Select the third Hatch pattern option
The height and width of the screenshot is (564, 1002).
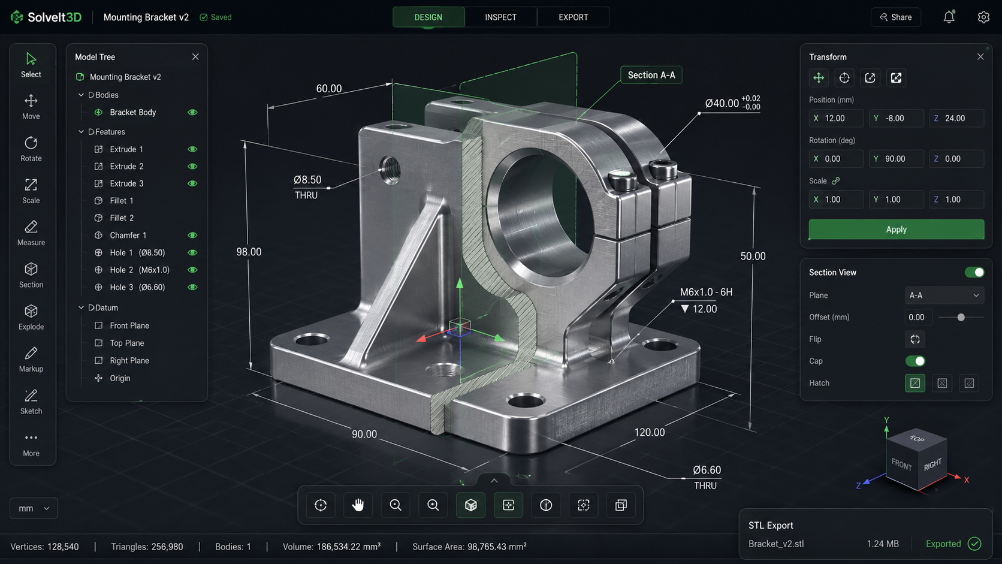969,383
